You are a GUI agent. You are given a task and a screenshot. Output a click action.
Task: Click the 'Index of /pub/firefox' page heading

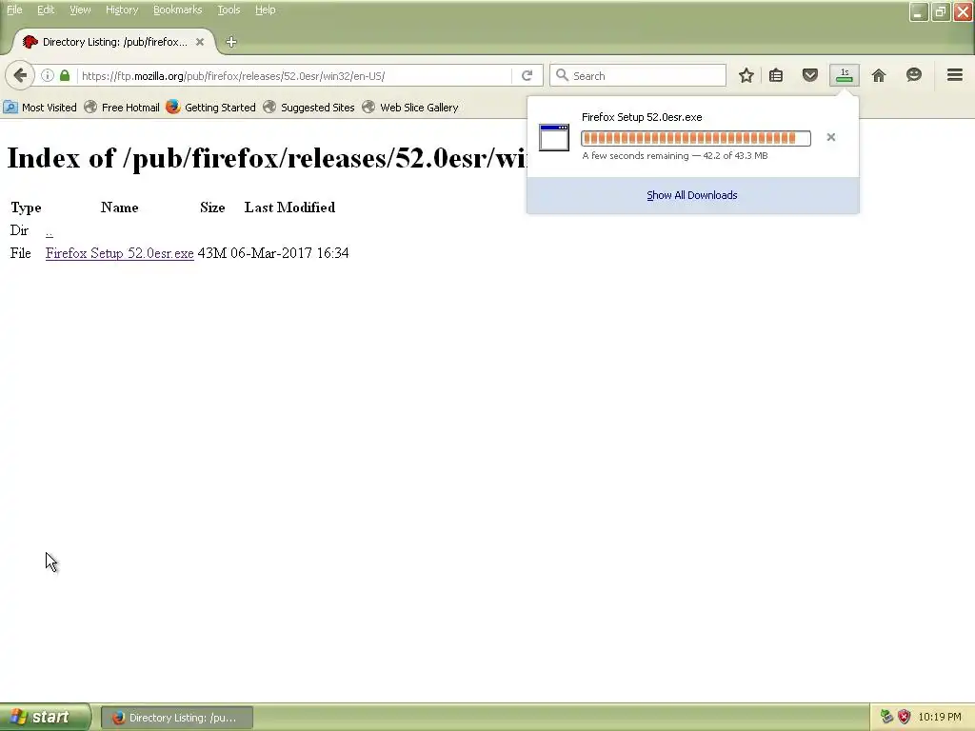pyautogui.click(x=267, y=158)
